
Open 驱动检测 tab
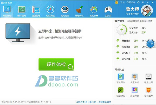tap(65, 11)
